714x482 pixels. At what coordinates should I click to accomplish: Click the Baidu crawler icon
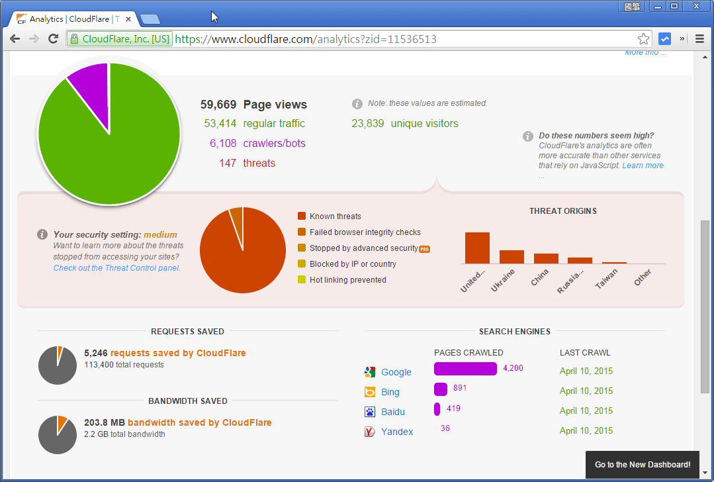click(x=370, y=411)
